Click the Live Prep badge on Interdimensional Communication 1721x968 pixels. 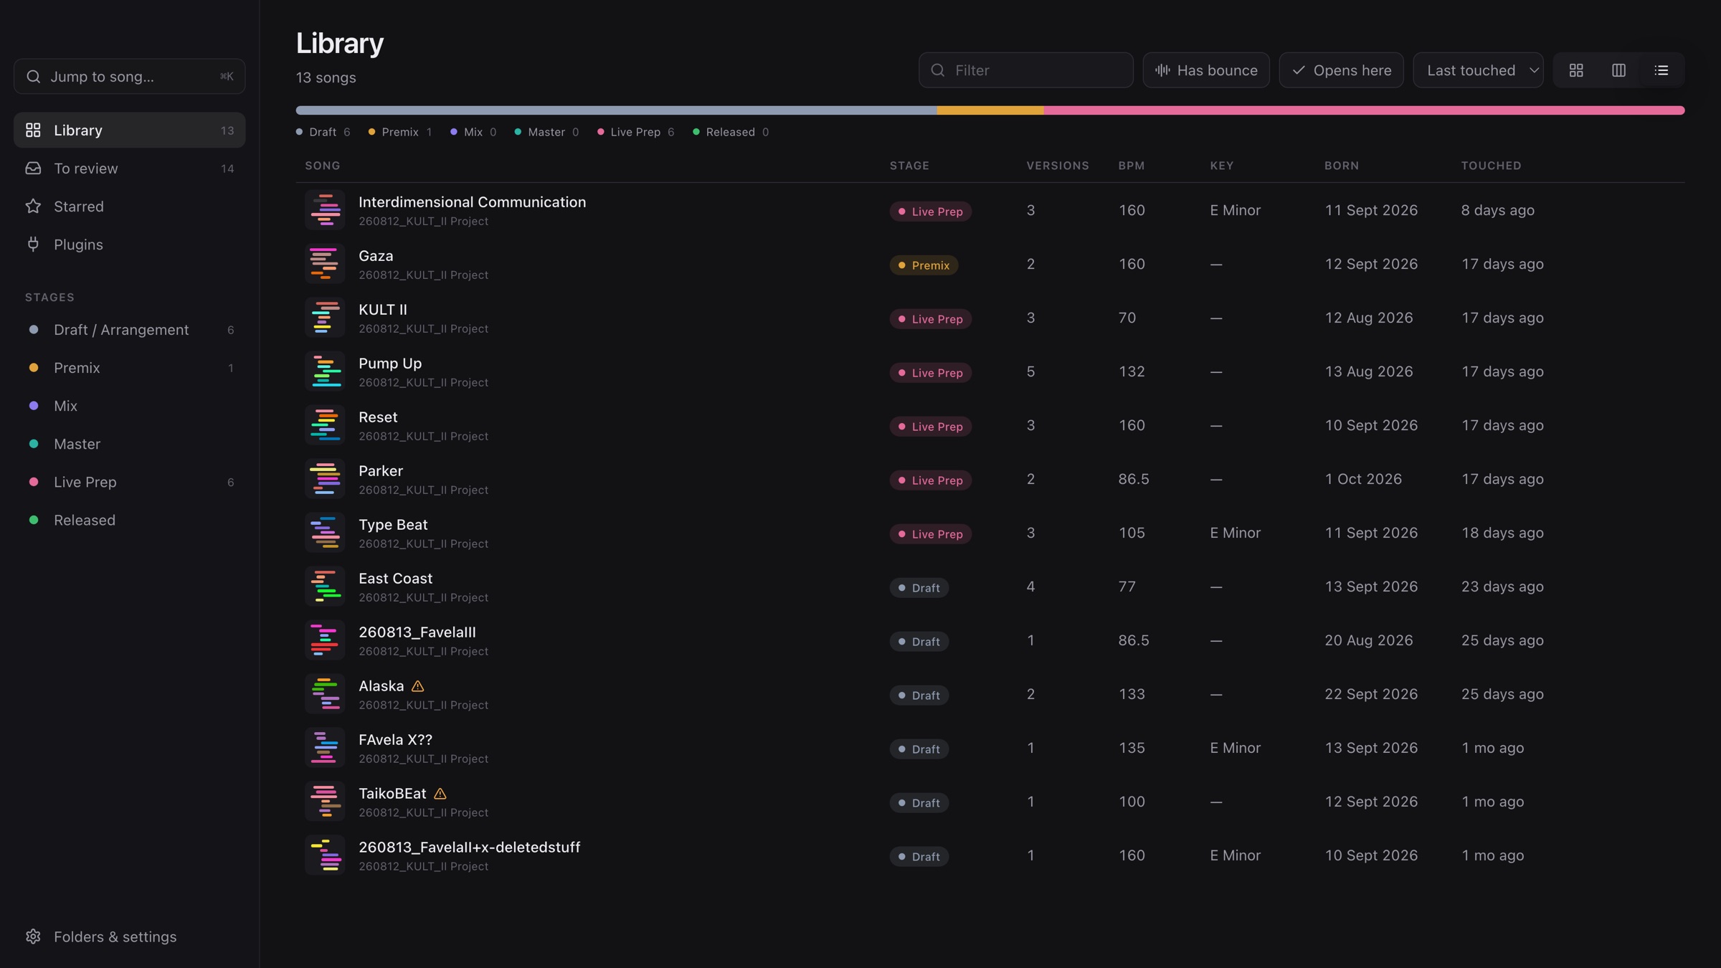pos(930,212)
